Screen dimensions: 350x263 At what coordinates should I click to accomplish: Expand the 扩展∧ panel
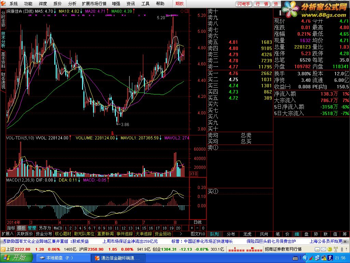(8, 234)
